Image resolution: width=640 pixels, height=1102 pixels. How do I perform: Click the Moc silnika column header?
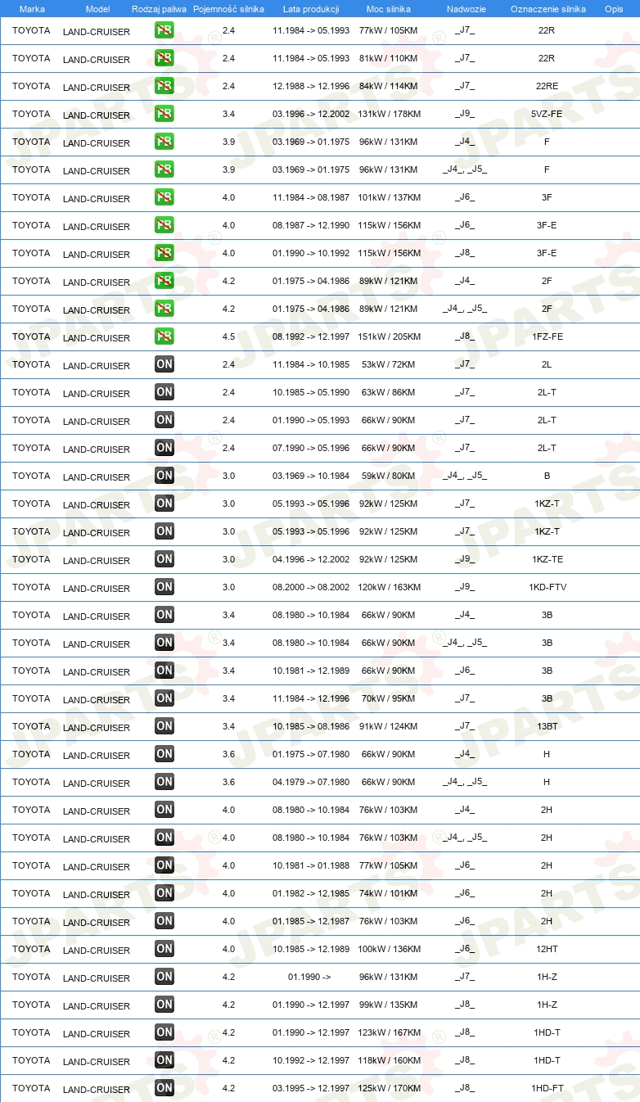389,9
